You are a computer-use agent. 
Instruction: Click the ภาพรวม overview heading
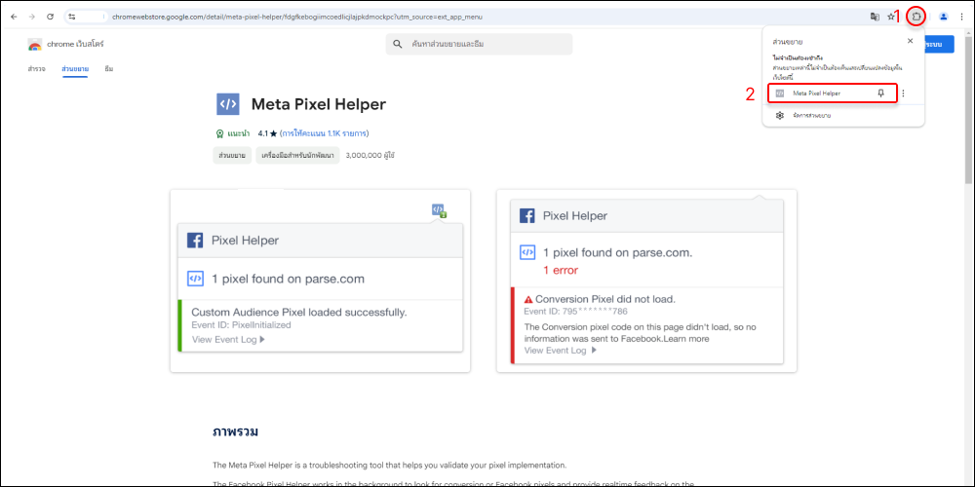pyautogui.click(x=236, y=431)
